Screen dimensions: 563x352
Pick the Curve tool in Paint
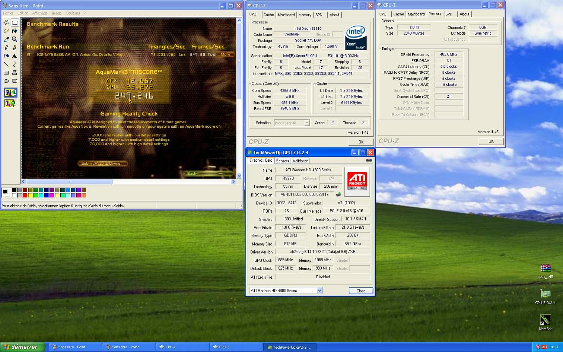(x=15, y=64)
